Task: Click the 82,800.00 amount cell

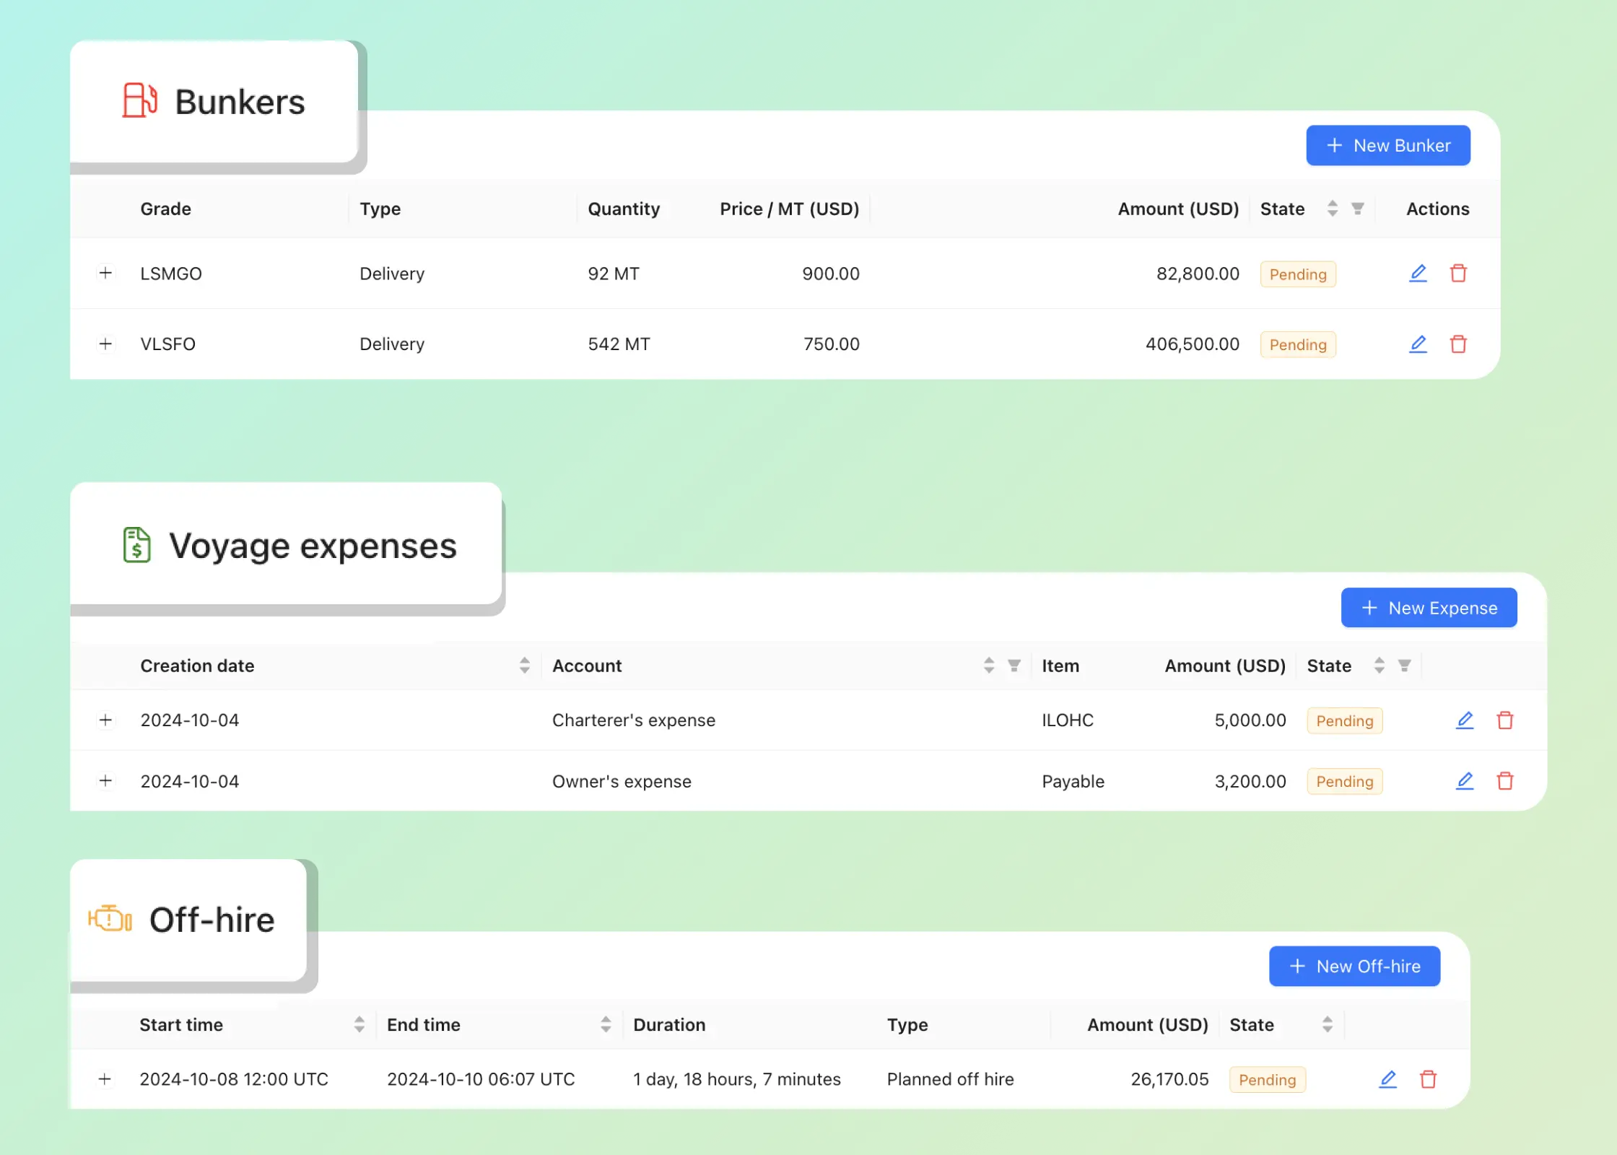Action: (1198, 274)
